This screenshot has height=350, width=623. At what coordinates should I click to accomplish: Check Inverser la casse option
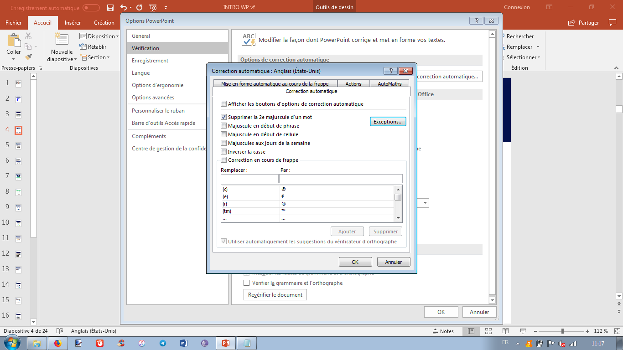point(223,152)
